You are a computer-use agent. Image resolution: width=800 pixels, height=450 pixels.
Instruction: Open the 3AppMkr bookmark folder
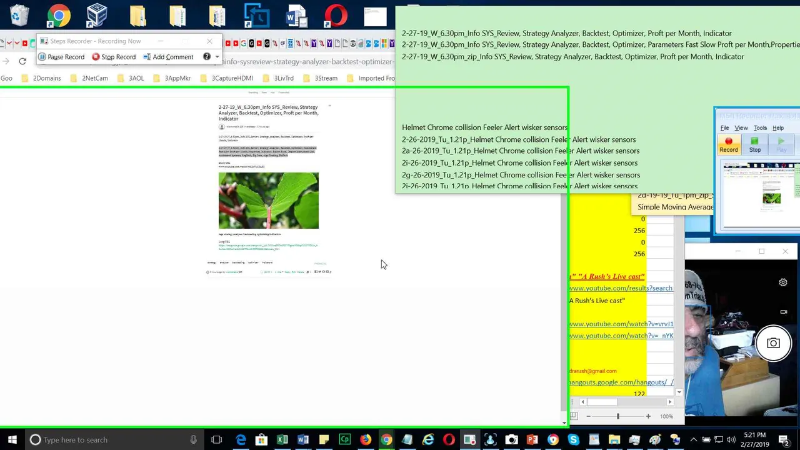(x=171, y=78)
